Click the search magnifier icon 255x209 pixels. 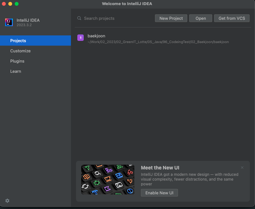(79, 18)
